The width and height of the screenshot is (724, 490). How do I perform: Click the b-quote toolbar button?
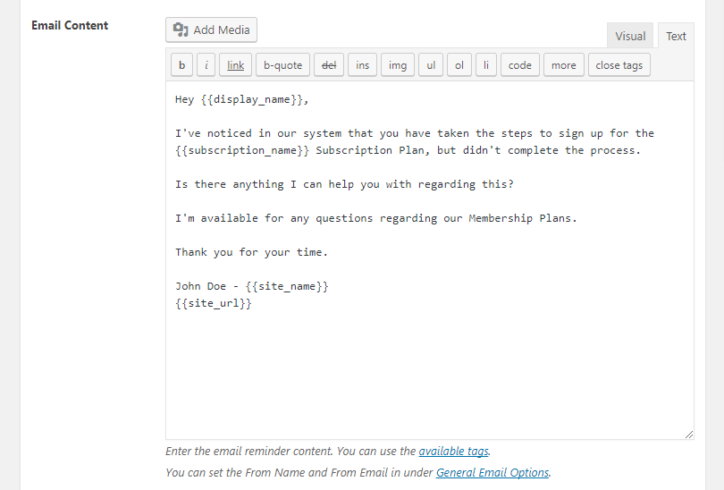coord(283,65)
